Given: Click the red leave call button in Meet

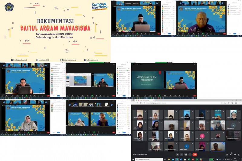Looking at the screenshot, I should pos(195,155).
